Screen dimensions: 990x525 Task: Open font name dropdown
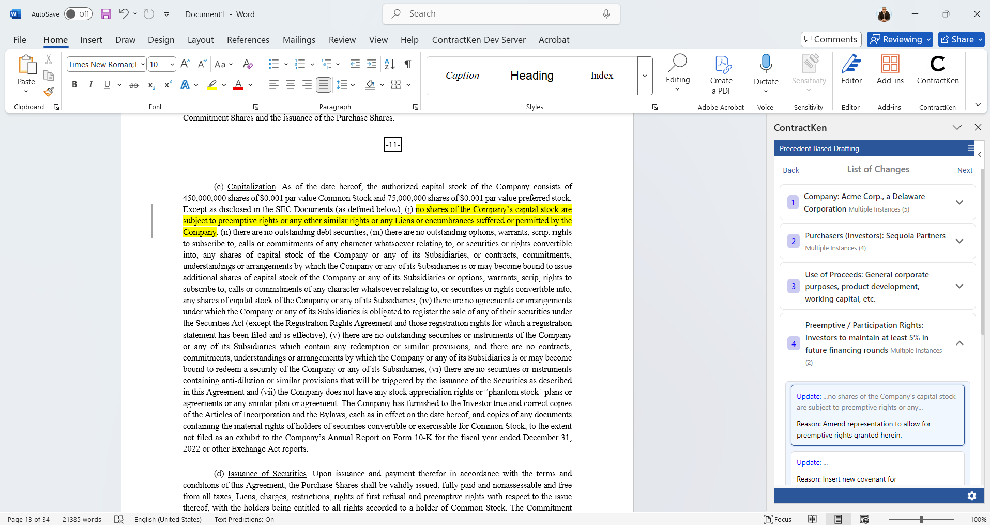143,64
